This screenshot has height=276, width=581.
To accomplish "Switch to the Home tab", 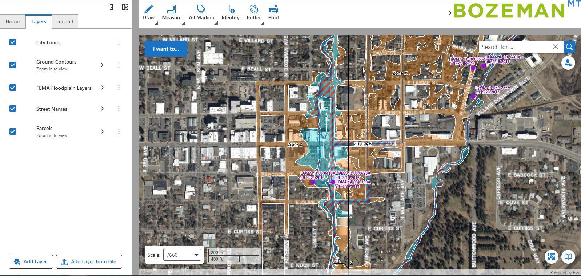I will [x=13, y=21].
